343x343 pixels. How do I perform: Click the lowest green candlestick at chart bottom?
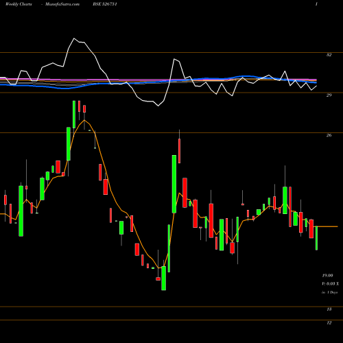click(x=164, y=278)
